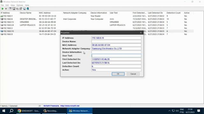Click the Network Adapter Company field showing Samsung
The height and width of the screenshot is (114, 204).
coord(116,48)
